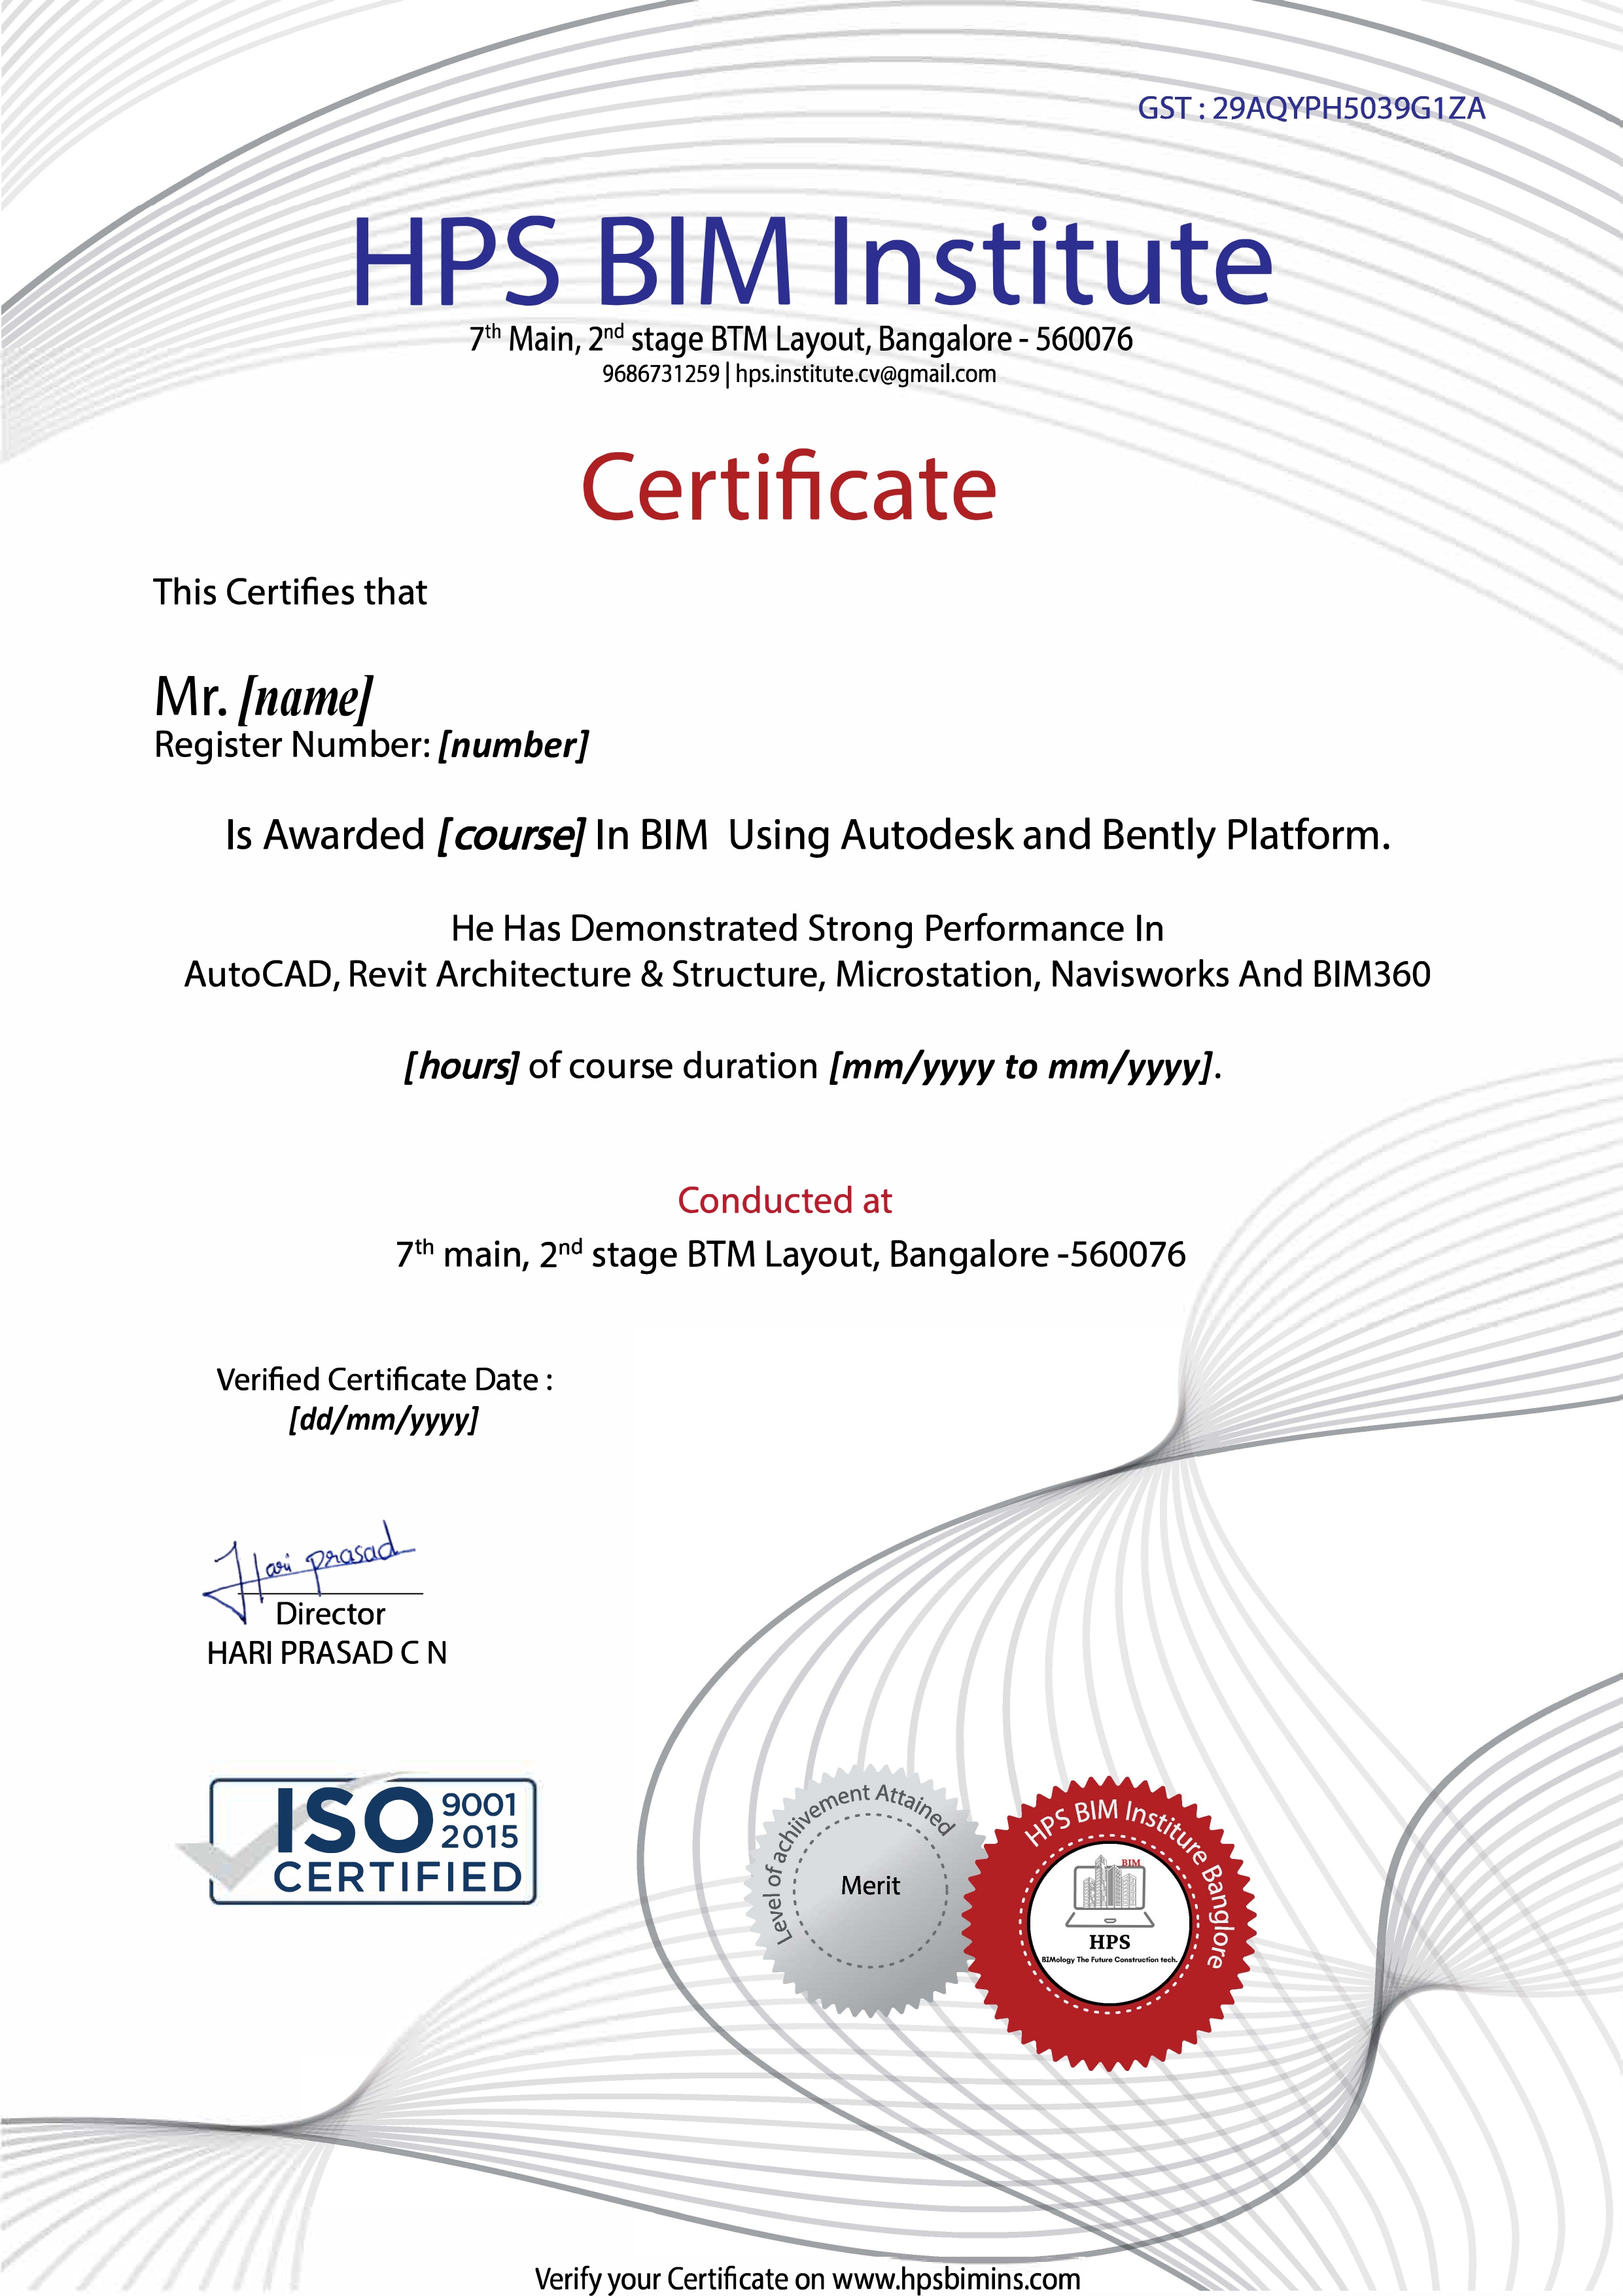Open the www.hpsbimins.com verification link
This screenshot has width=1623, height=2296.
click(956, 2279)
